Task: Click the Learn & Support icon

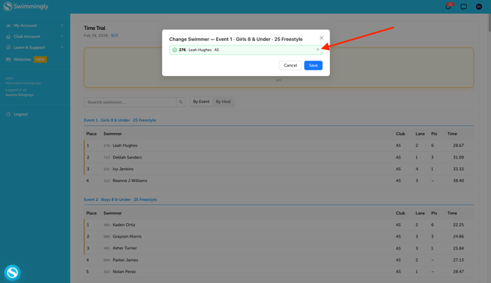Action: [x=8, y=48]
